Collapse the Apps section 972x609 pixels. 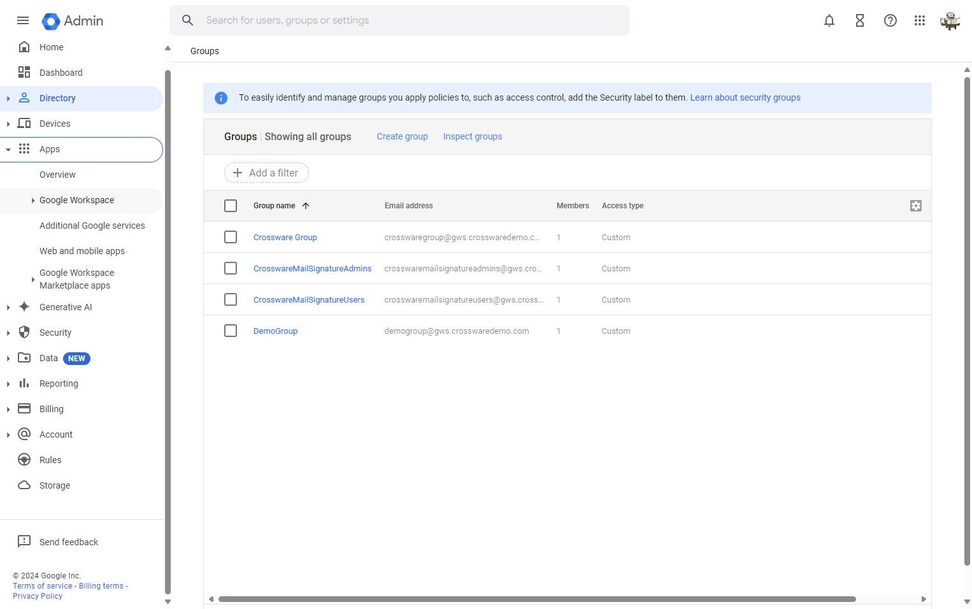pyautogui.click(x=8, y=149)
